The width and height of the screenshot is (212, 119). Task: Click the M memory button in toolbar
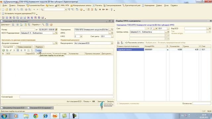(x=100, y=10)
